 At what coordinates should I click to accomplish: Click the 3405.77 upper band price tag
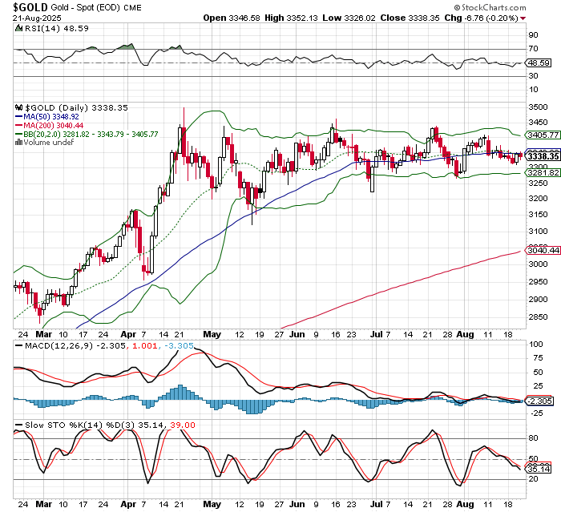click(543, 135)
